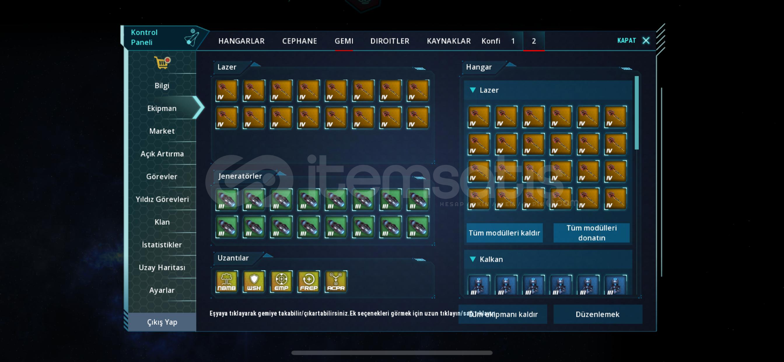
Task: Collapse the Lazer section in Hangar
Action: coord(473,90)
